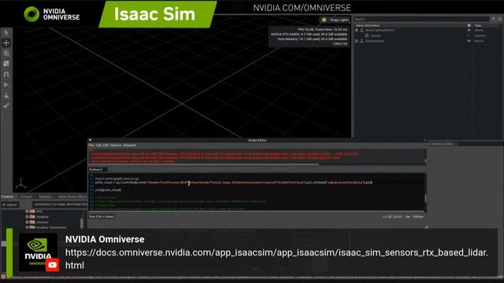Toggle Environment prim visibility eye
Screen dimensions: 504x283
pyautogui.click(x=469, y=41)
